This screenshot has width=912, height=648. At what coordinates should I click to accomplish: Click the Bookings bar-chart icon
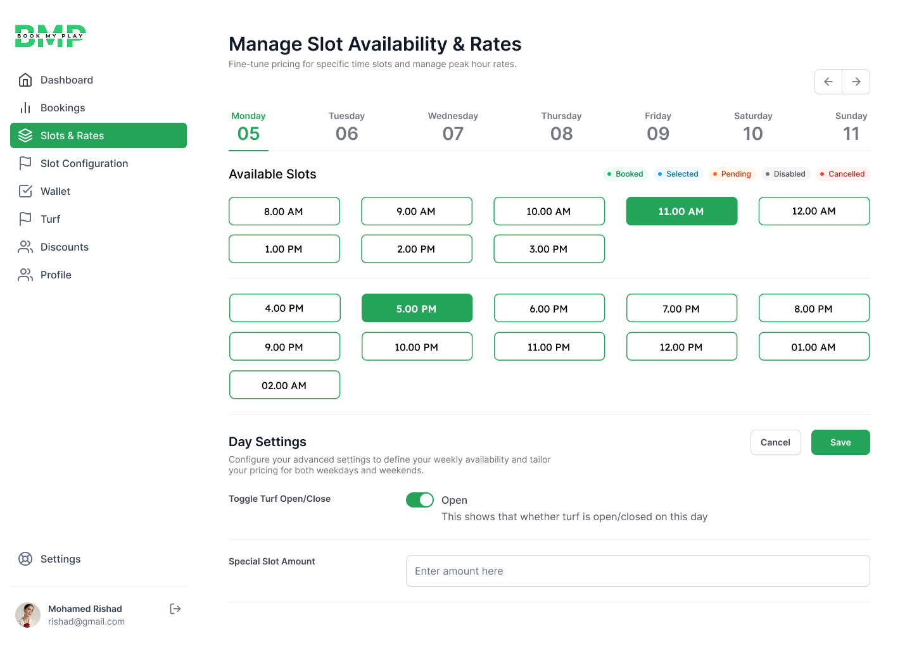click(25, 108)
